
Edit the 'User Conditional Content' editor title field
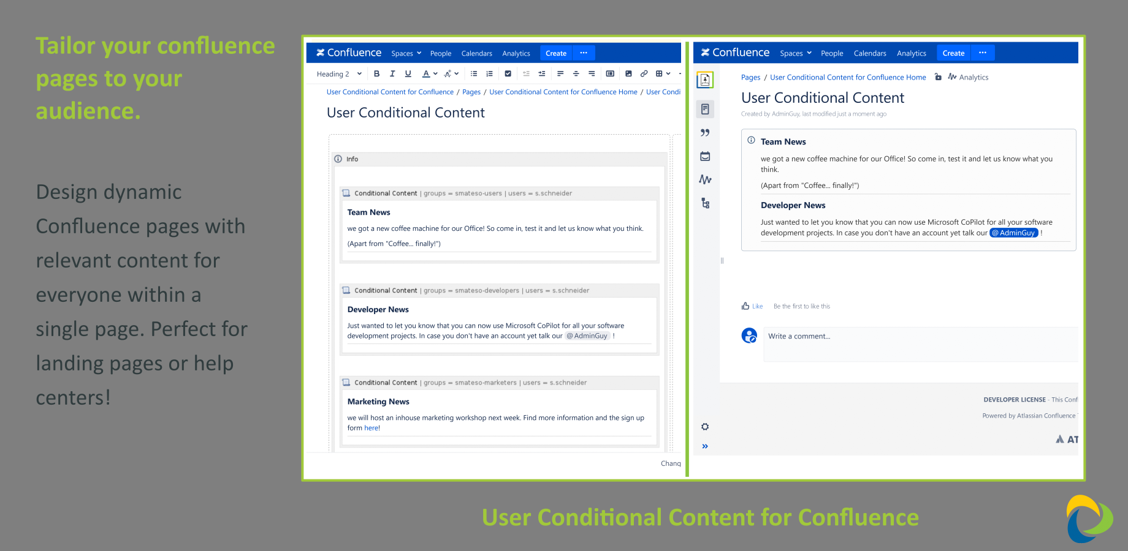(406, 113)
